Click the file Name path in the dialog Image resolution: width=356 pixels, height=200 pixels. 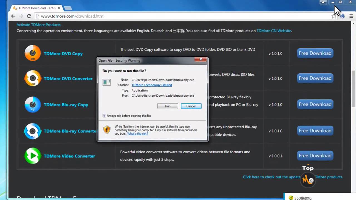(163, 80)
